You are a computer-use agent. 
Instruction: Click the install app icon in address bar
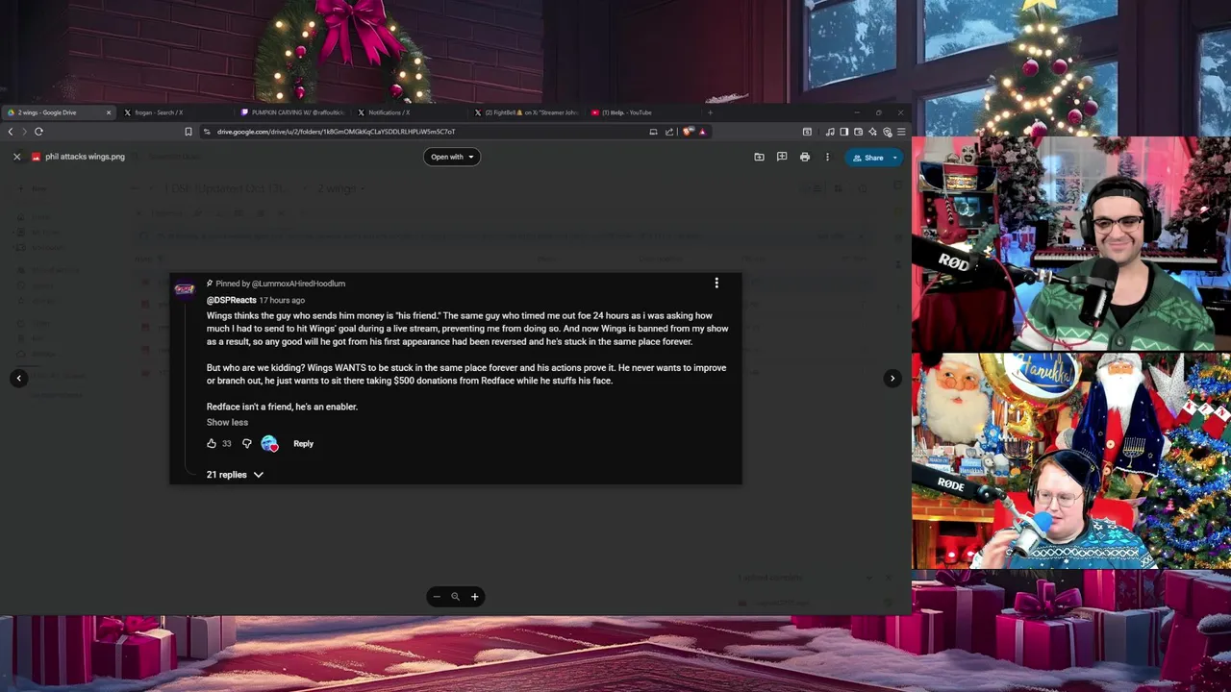tap(653, 132)
